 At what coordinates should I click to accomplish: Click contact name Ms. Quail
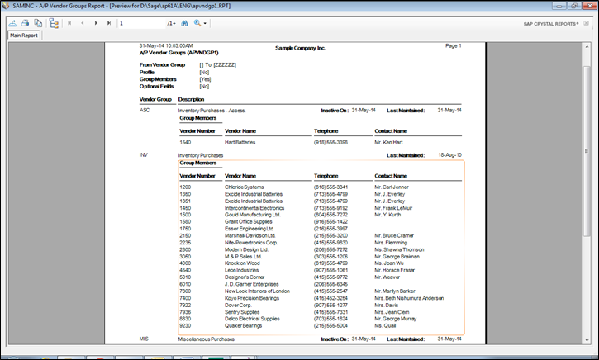(x=385, y=326)
